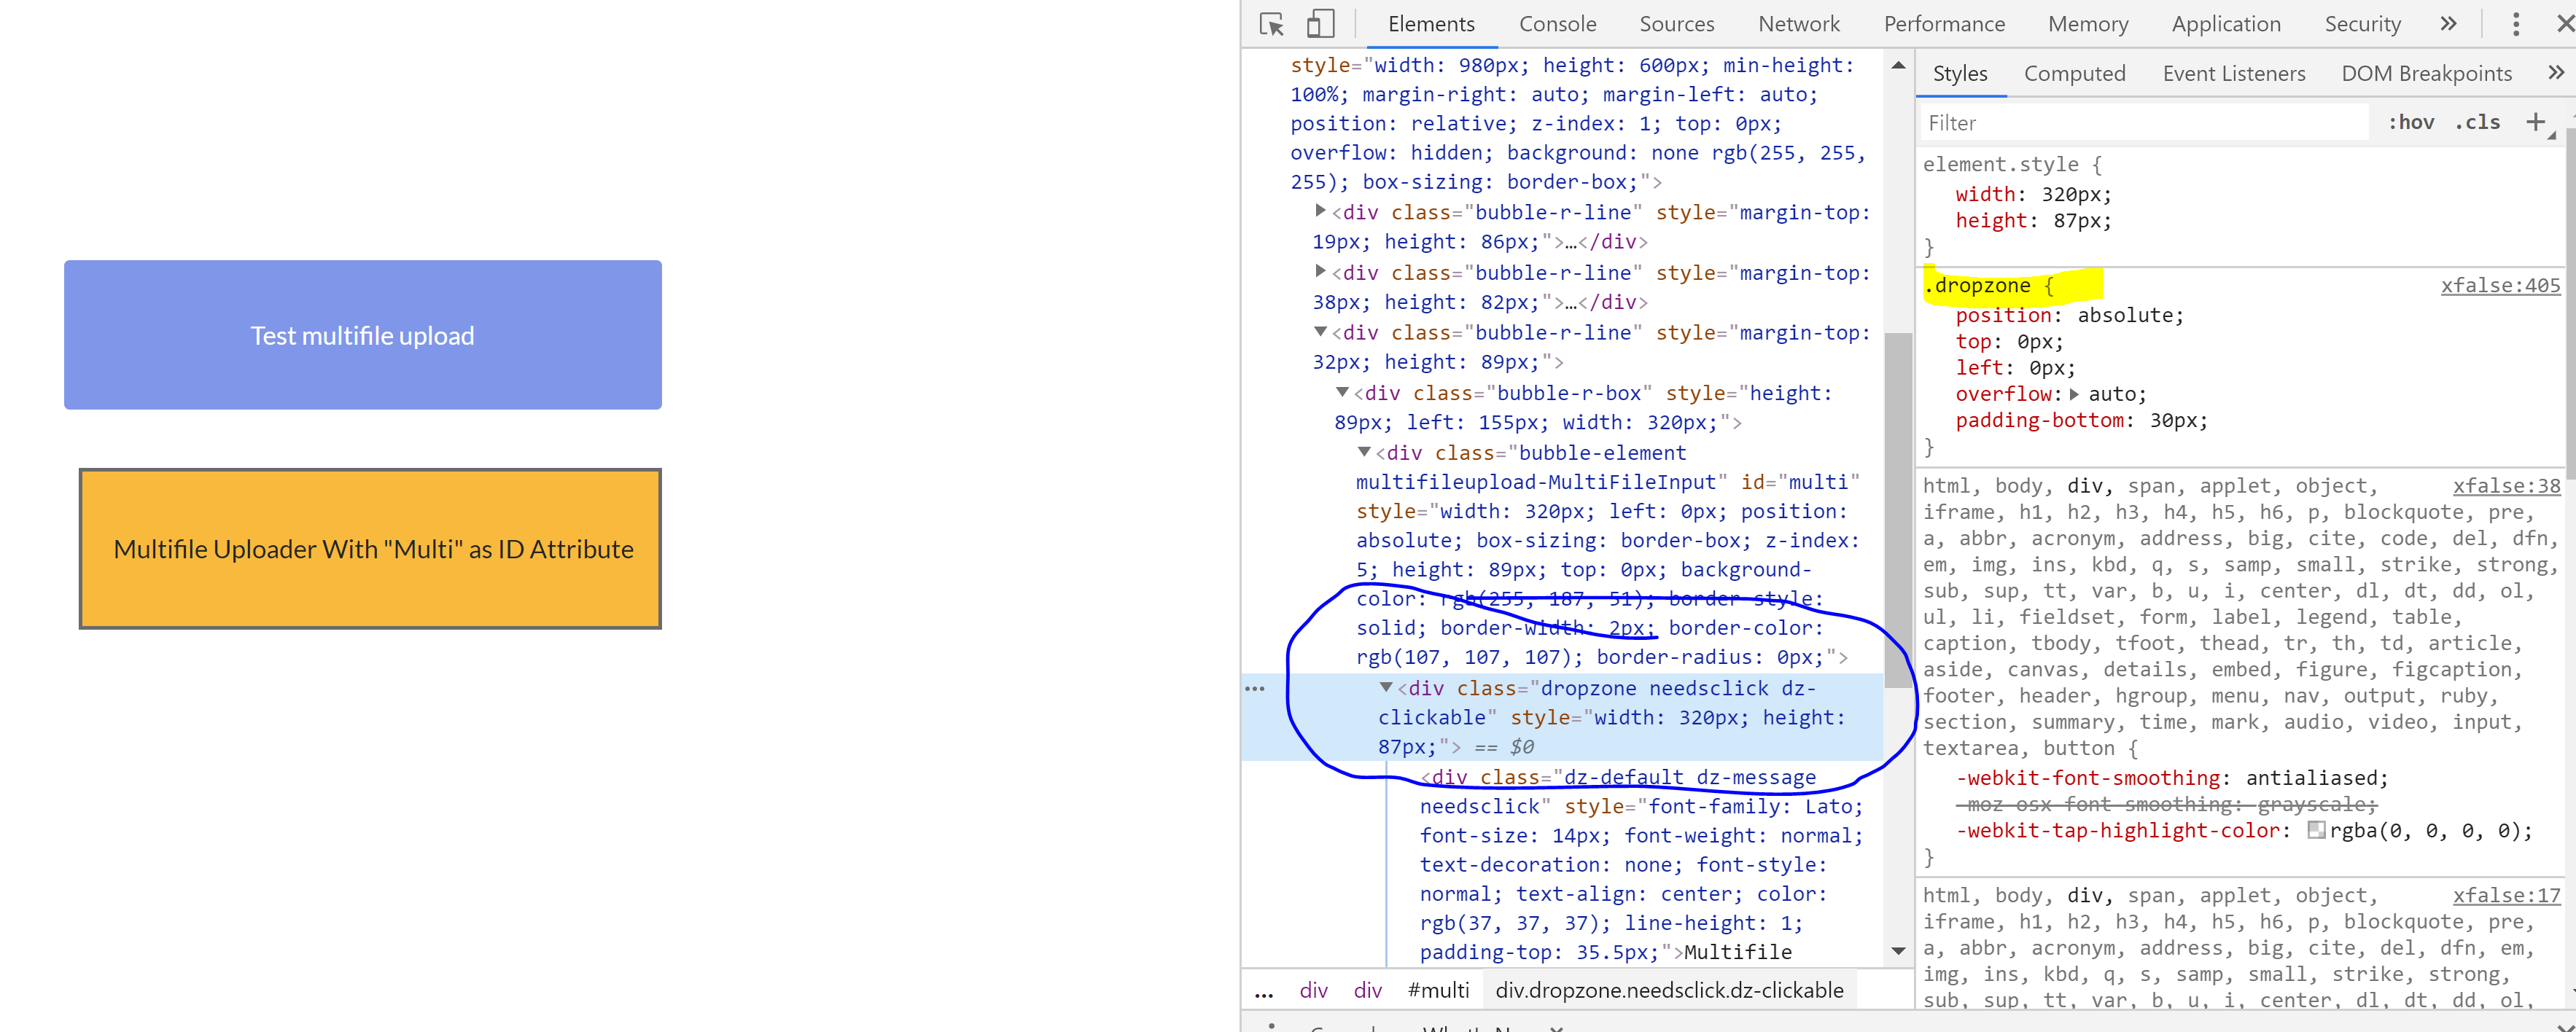Expand the overflow auto shorthand triangle
This screenshot has height=1032, width=2576.
2074,395
